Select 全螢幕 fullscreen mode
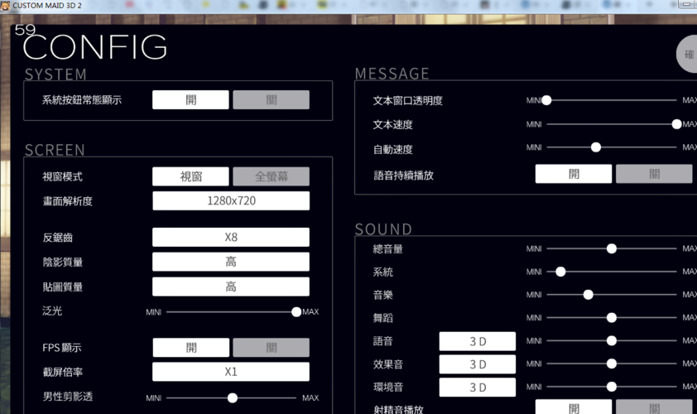The height and width of the screenshot is (414, 697). pos(272,176)
